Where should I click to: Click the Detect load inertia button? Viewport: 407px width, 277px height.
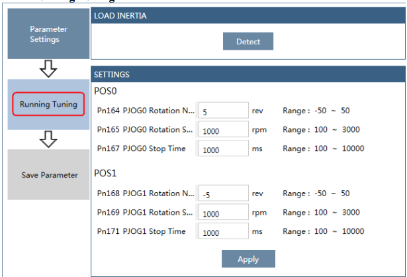248,41
